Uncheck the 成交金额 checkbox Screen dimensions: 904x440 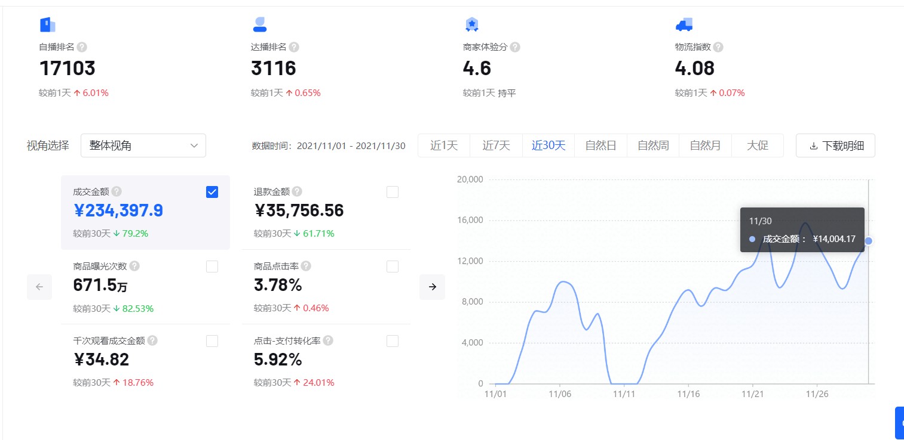click(x=212, y=192)
